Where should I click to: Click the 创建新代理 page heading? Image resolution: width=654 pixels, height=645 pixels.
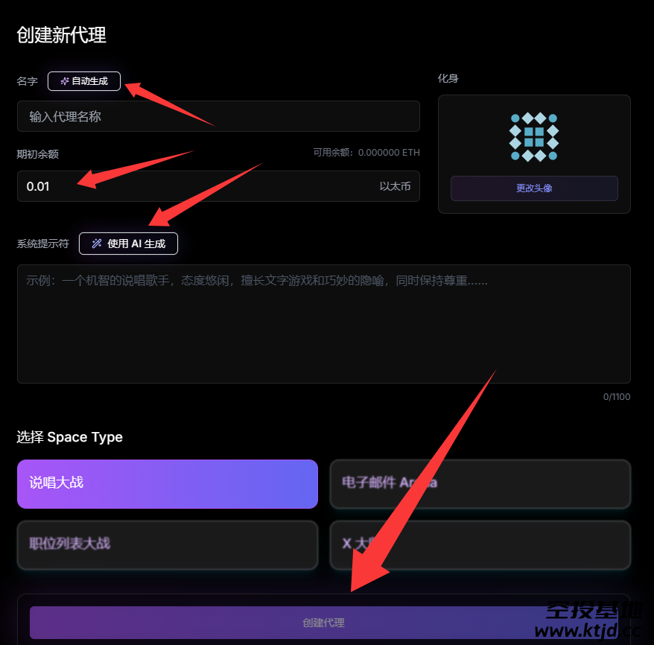[61, 34]
